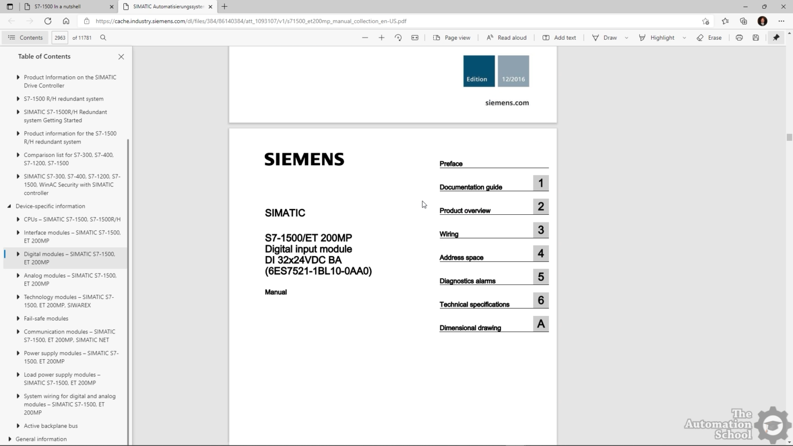793x446 pixels.
Task: Click the search in document icon
Action: (x=103, y=37)
